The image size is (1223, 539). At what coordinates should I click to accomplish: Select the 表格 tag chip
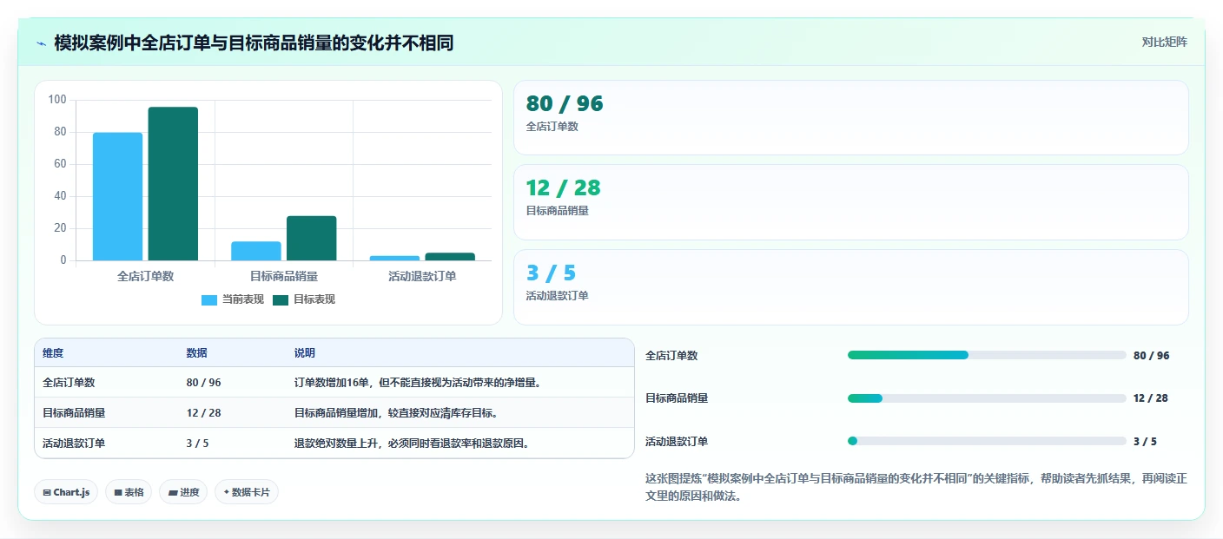pyautogui.click(x=129, y=492)
